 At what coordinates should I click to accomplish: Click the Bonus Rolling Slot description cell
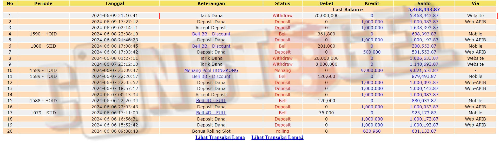(211, 131)
